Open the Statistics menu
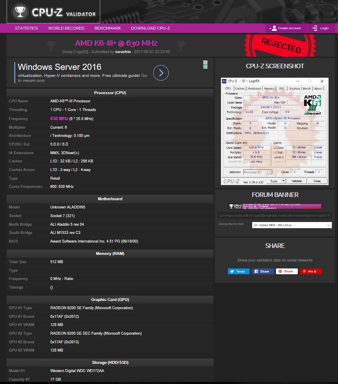The height and width of the screenshot is (384, 338). pos(26,28)
